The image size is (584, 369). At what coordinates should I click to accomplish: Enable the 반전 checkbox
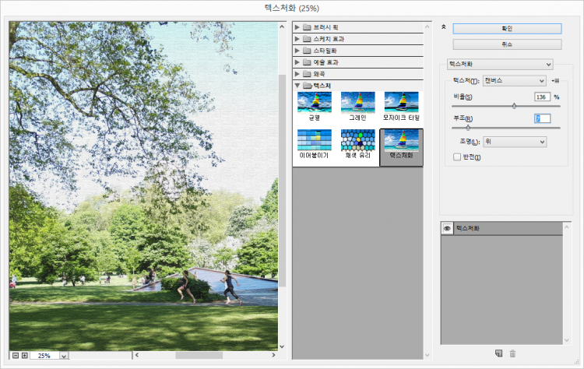pos(457,157)
